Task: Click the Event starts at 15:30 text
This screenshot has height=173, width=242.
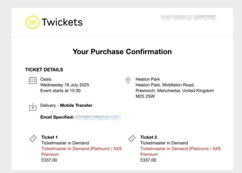Action: [61, 90]
